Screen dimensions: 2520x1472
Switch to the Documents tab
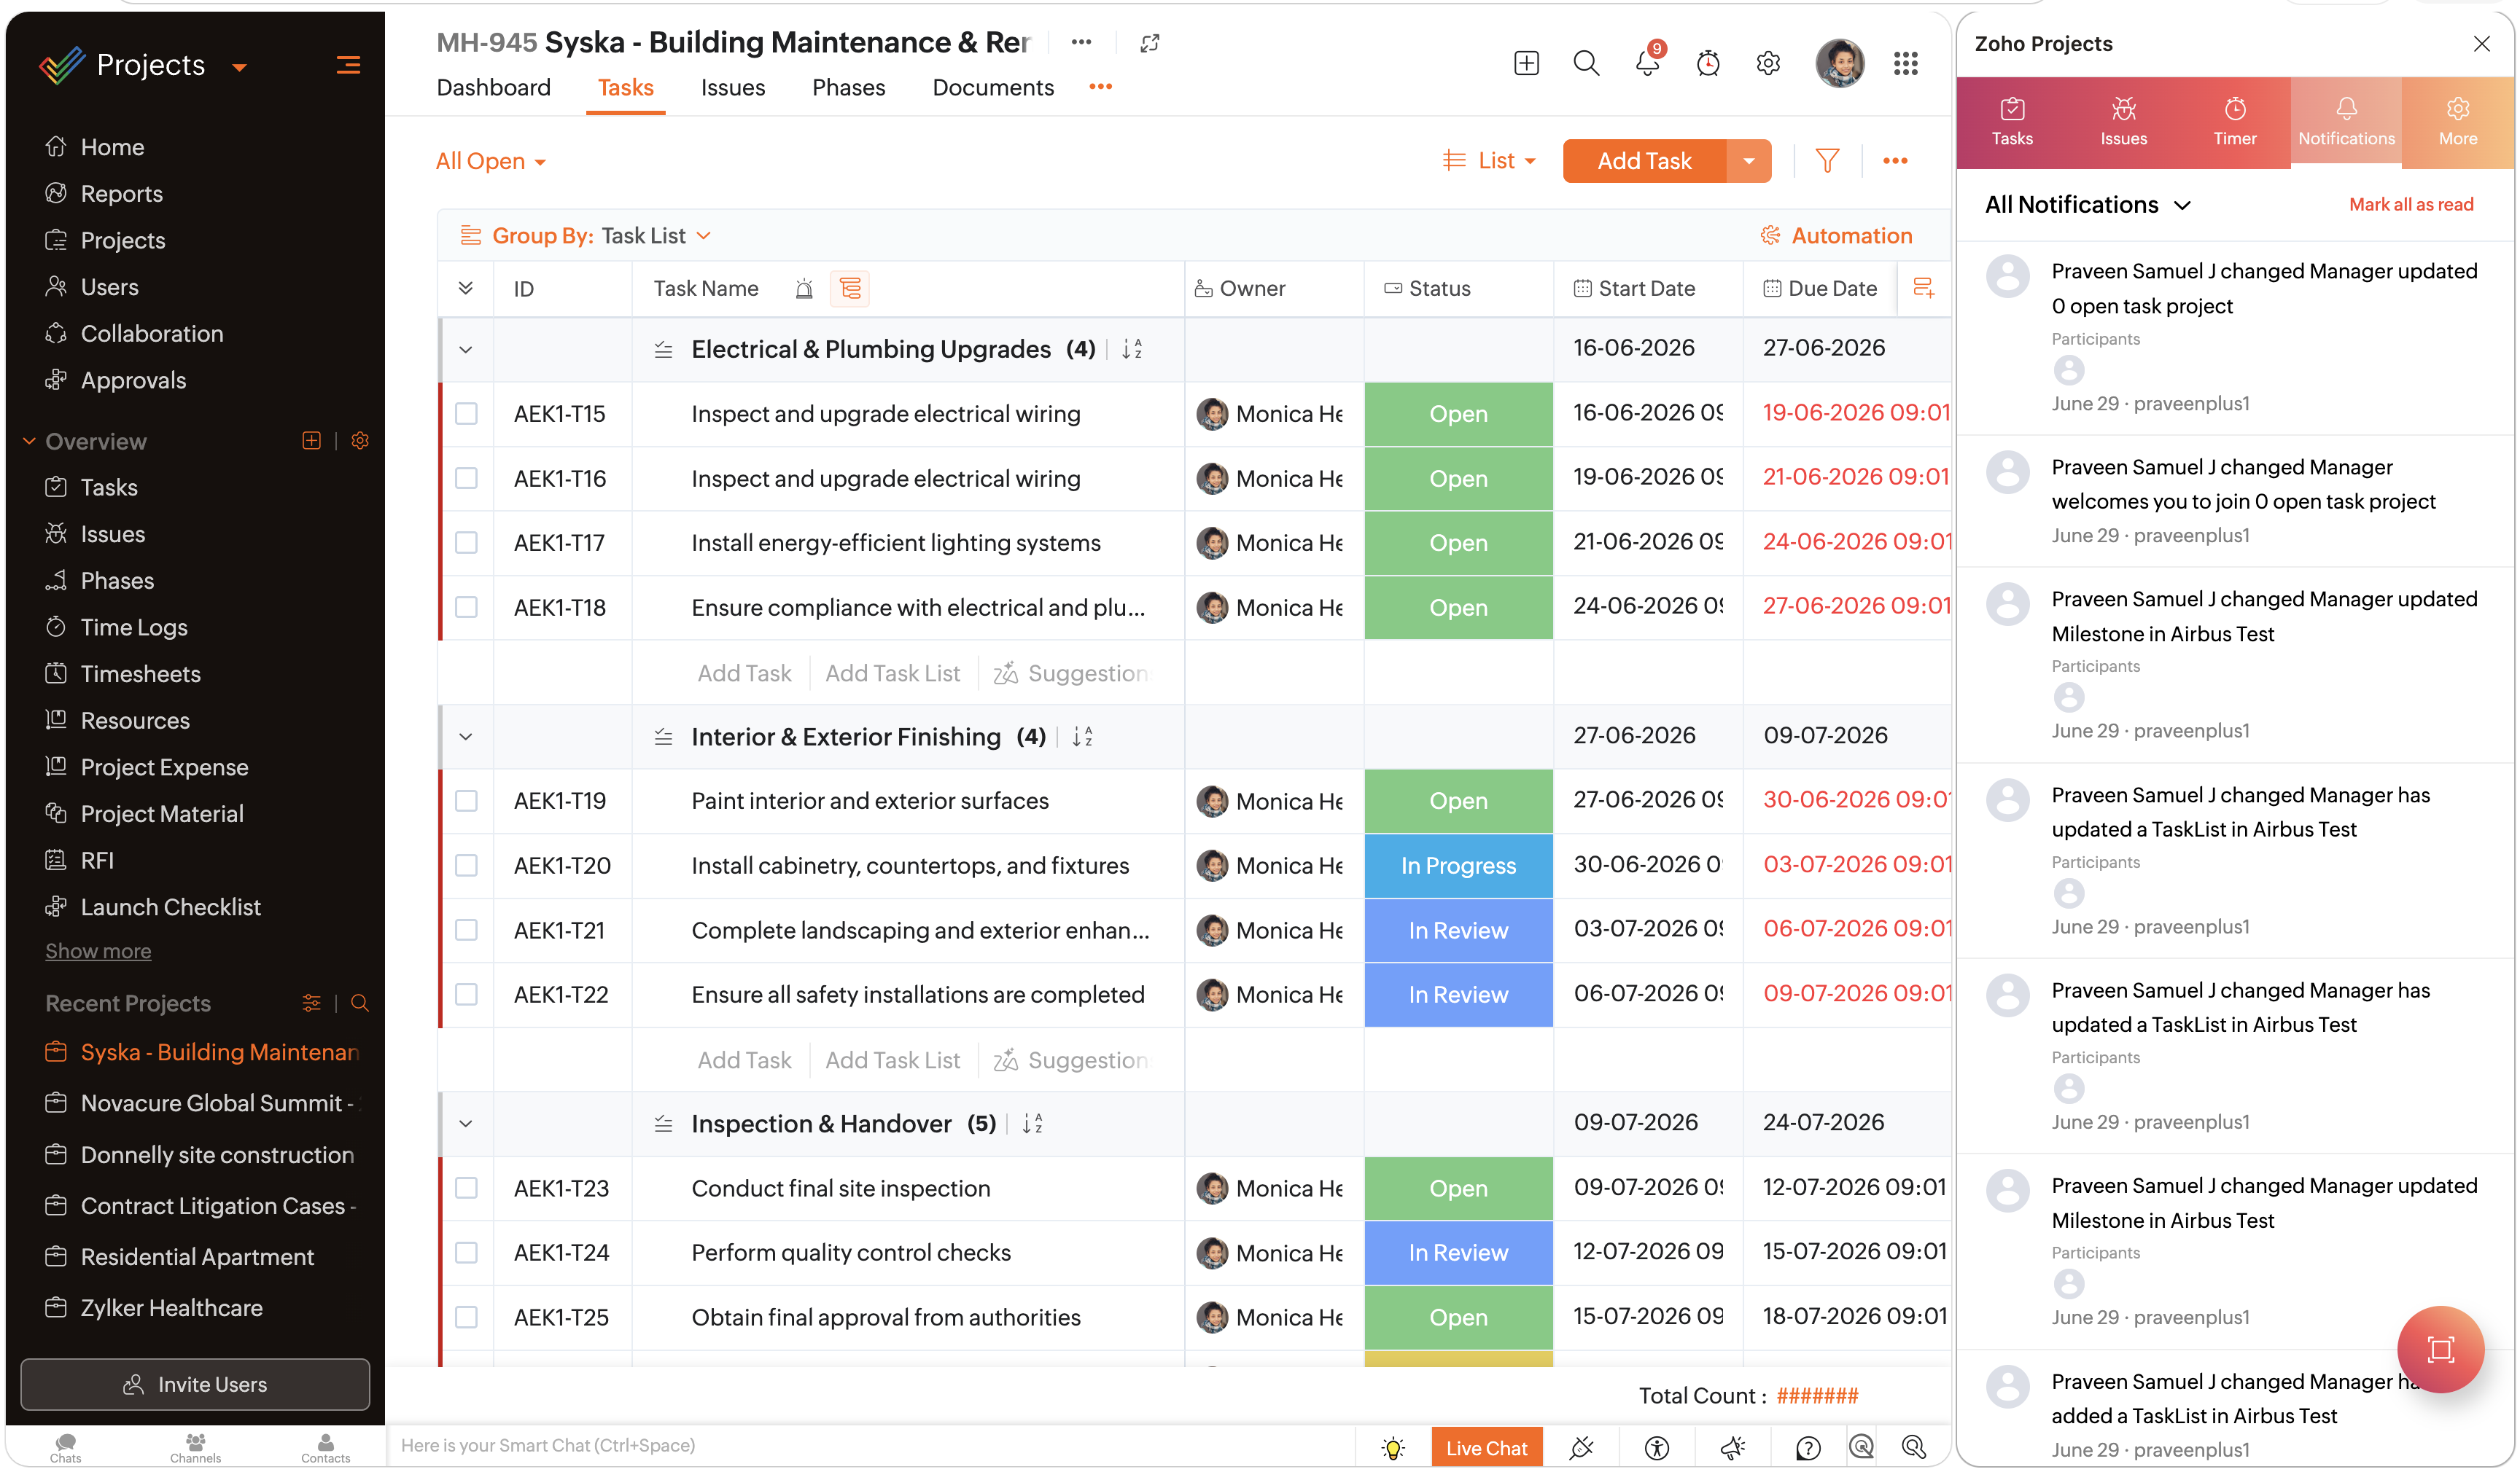tap(993, 88)
